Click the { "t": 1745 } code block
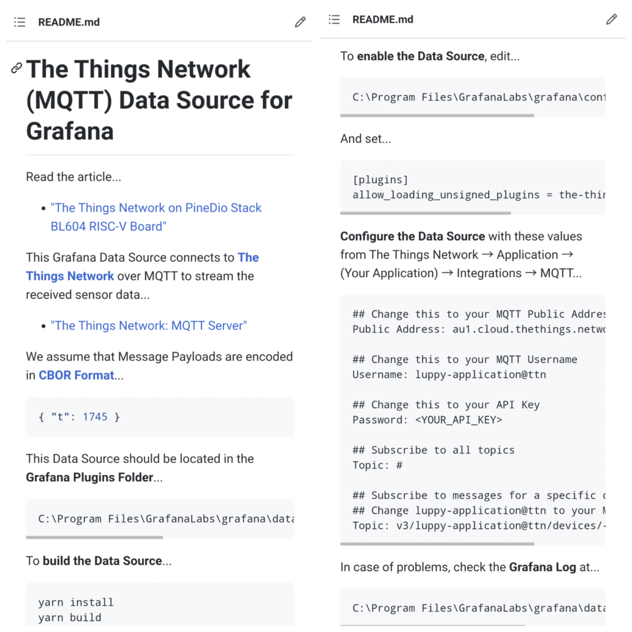 coord(159,417)
